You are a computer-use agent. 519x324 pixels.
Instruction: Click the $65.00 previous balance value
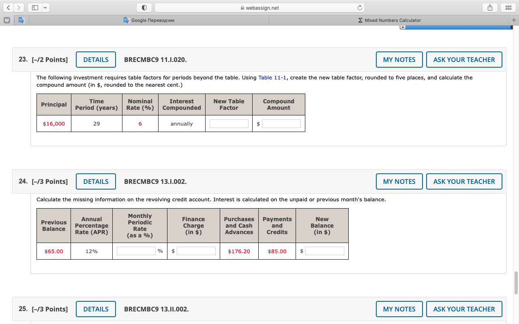pos(54,251)
